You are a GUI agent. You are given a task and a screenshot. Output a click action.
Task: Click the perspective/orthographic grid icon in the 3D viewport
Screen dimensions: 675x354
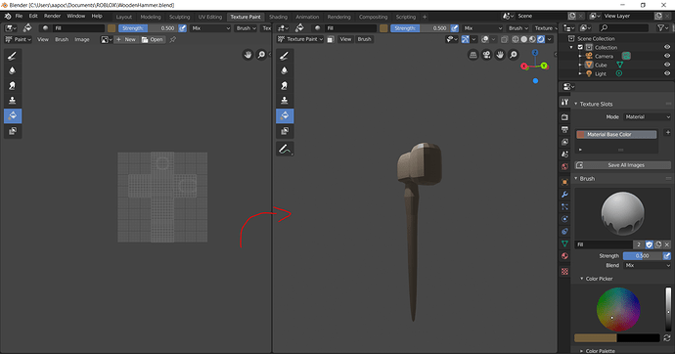(473, 55)
